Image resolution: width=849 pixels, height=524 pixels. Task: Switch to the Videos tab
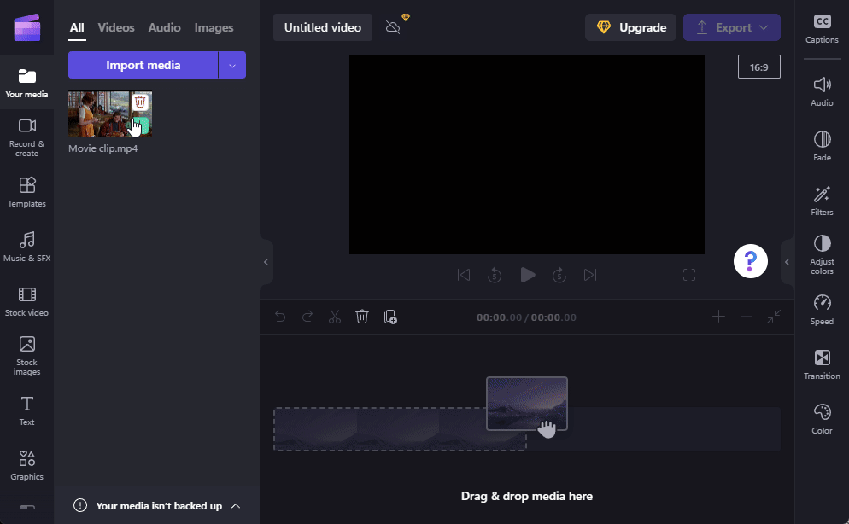coord(116,27)
